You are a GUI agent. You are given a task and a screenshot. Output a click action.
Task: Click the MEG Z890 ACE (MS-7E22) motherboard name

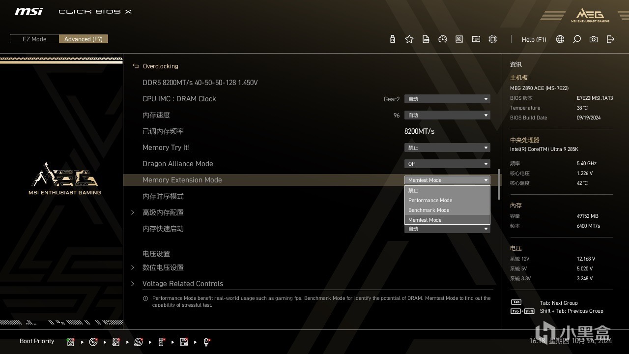click(539, 88)
